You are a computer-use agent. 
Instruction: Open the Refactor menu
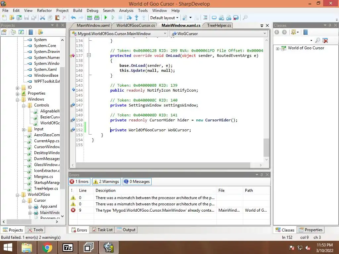pyautogui.click(x=44, y=10)
